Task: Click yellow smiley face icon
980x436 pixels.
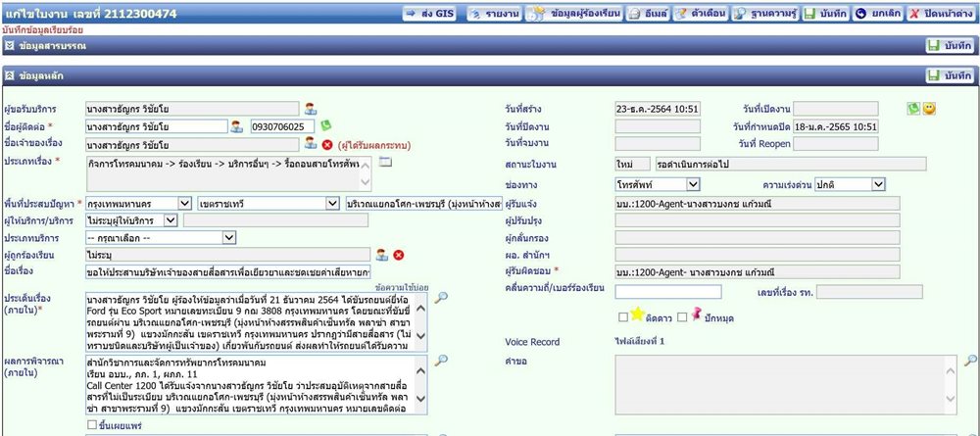Action: 929,109
